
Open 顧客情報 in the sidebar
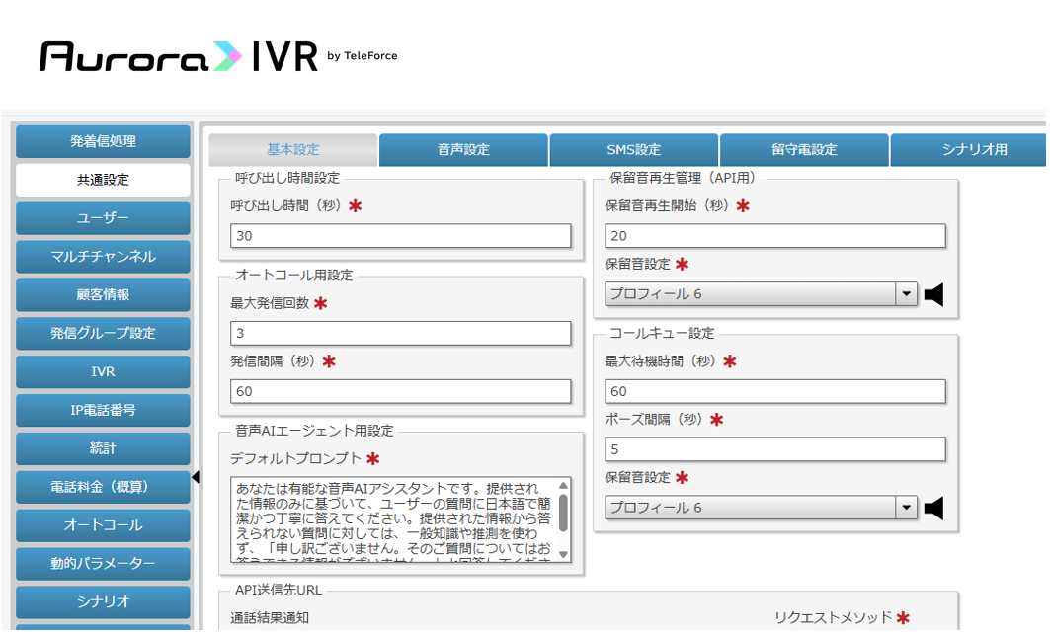coord(103,294)
